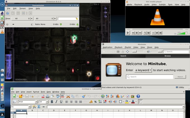This screenshot has height=118, width=190.
Task: Mute audio with Minitube's speaker icon
Action: pos(148,51)
